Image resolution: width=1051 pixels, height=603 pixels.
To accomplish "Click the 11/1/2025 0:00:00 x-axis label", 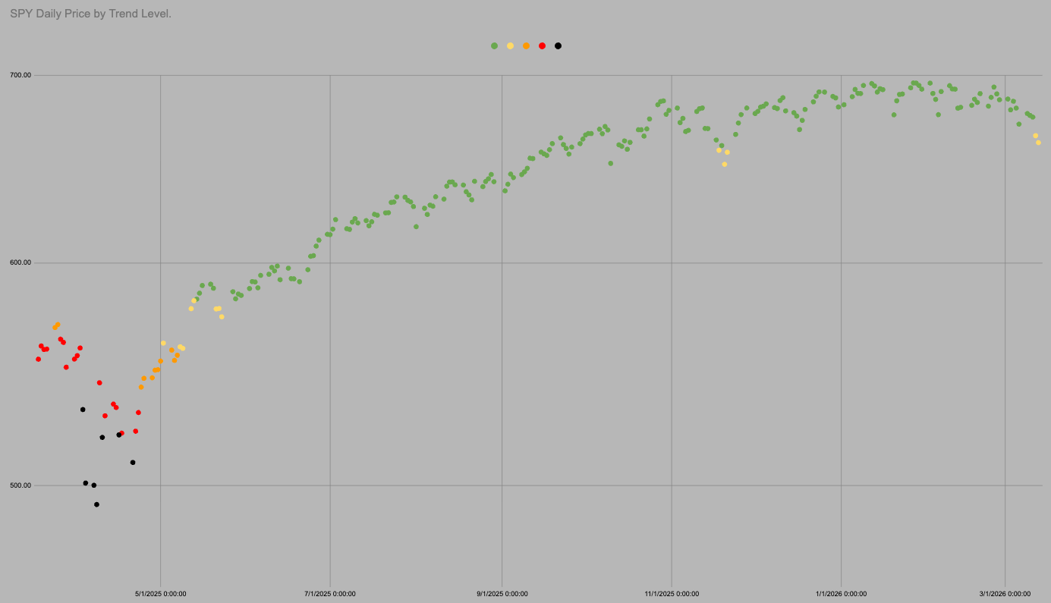I will tap(672, 593).
